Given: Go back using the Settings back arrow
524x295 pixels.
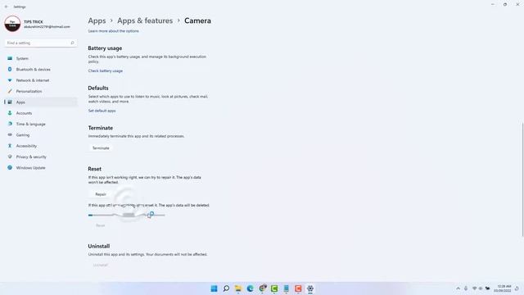Looking at the screenshot, I should click(7, 7).
